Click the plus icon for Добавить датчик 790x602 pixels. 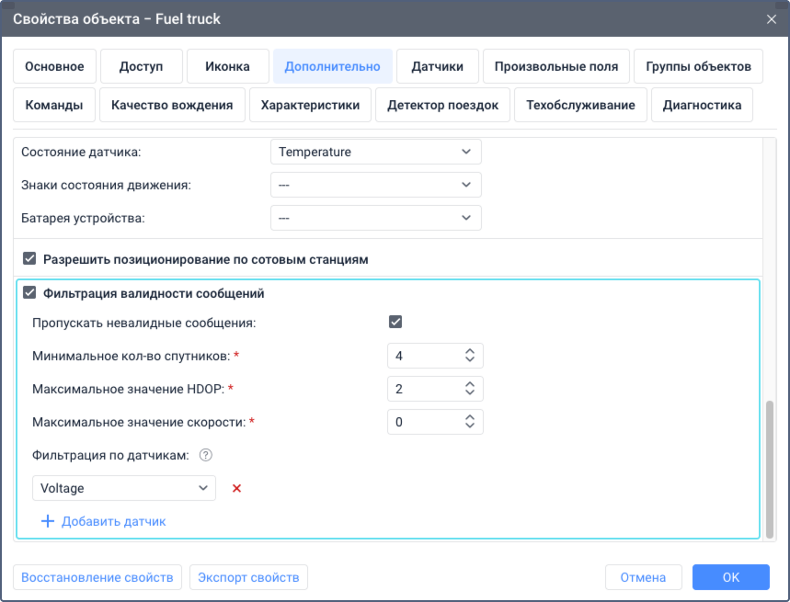point(49,521)
